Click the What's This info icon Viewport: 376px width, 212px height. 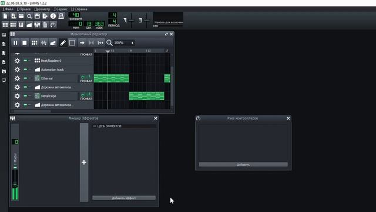pyautogui.click(x=53, y=16)
